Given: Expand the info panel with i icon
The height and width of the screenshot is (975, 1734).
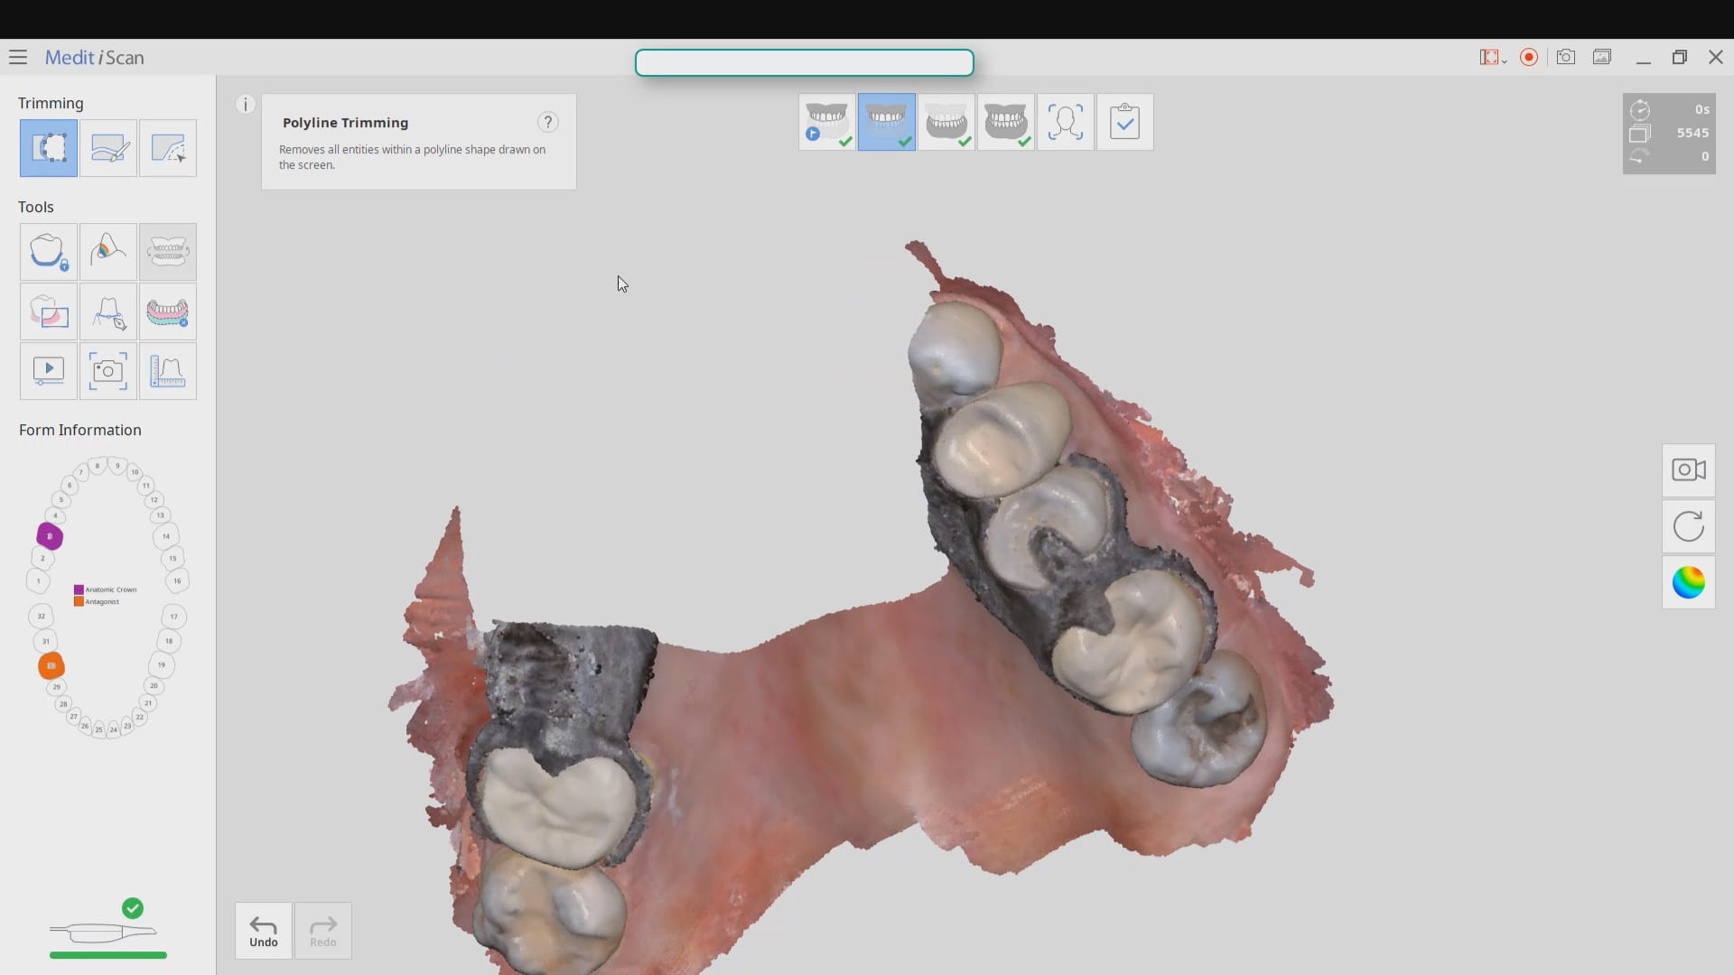Looking at the screenshot, I should click(245, 104).
